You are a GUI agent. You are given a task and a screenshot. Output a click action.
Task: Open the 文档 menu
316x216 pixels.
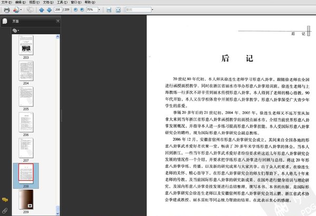coord(48,2)
